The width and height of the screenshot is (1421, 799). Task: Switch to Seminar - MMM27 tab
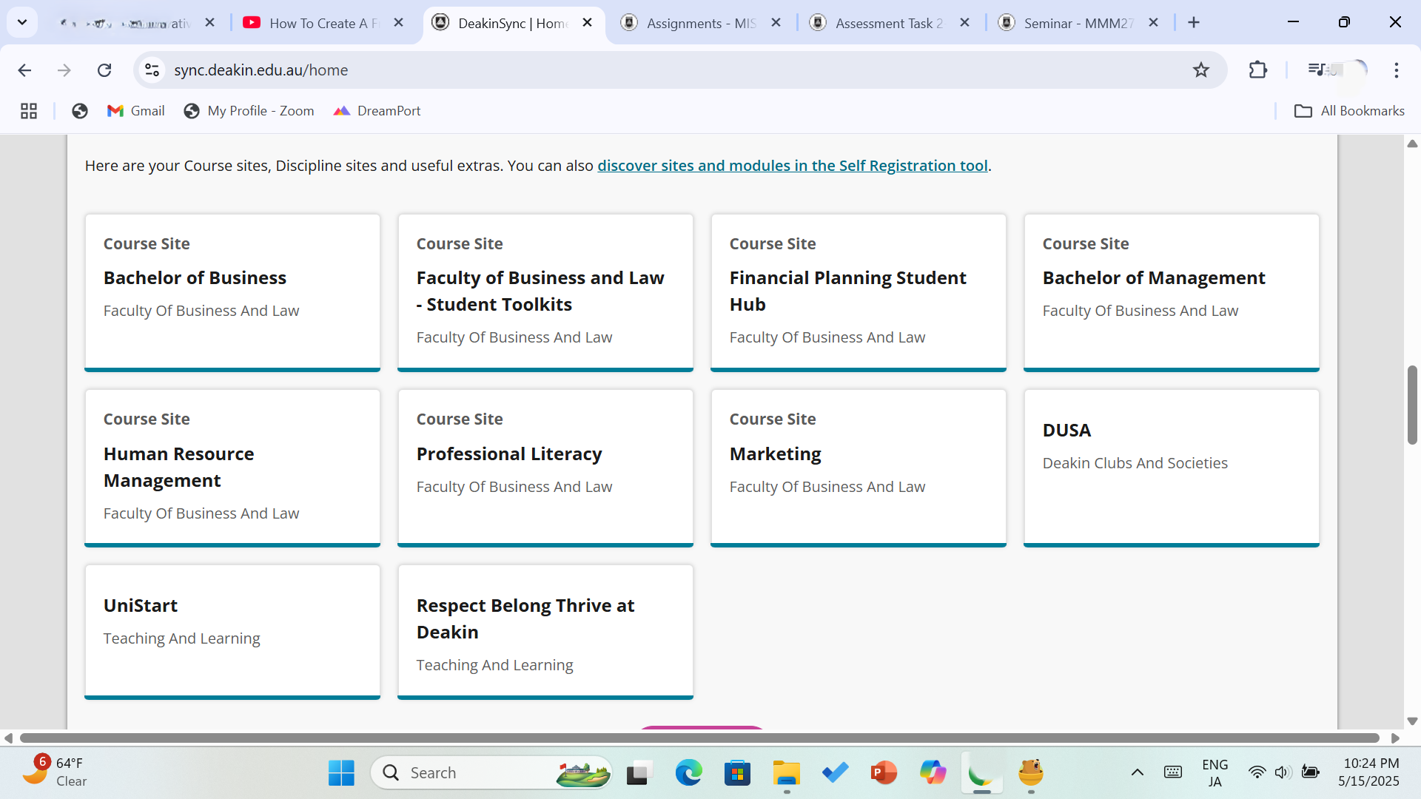click(x=1078, y=23)
